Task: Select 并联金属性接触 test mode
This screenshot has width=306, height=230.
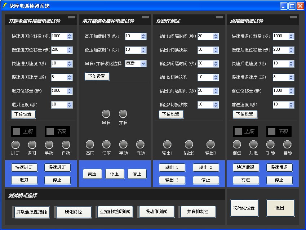Action: tap(32, 212)
